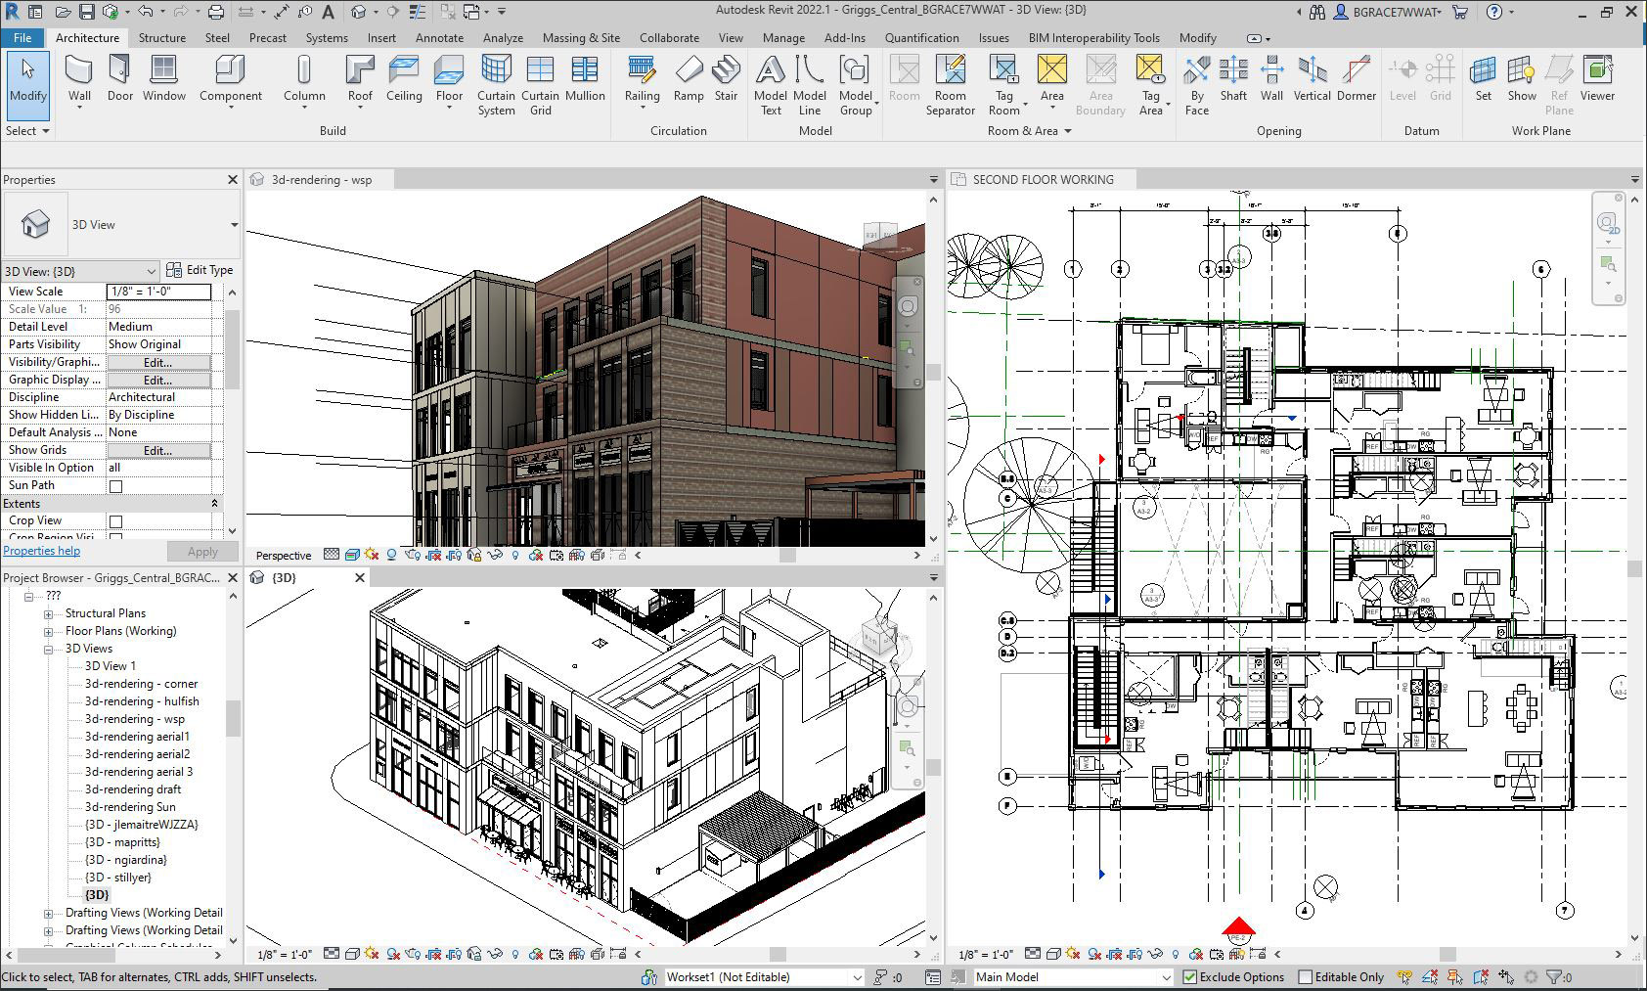Enable the Editable Only checkbox
The image size is (1647, 991).
pos(1305,976)
